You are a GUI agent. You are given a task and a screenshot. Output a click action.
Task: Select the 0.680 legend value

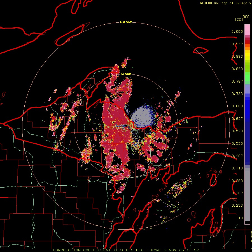click(237, 106)
